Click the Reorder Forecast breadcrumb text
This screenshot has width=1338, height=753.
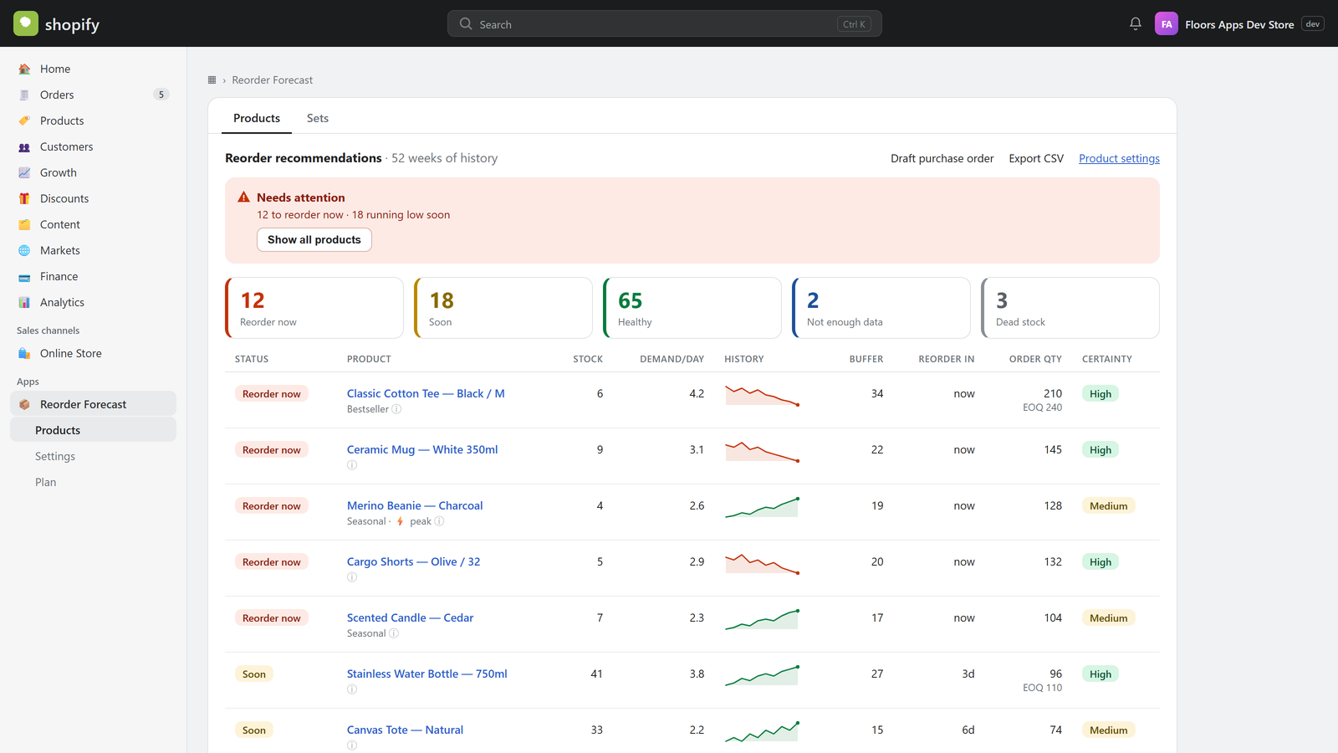point(273,80)
